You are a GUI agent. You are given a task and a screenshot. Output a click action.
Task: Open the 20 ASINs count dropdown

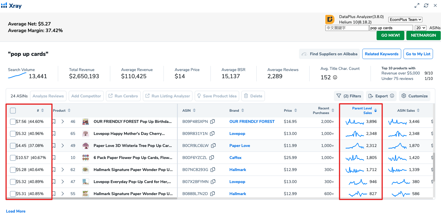tap(421, 28)
